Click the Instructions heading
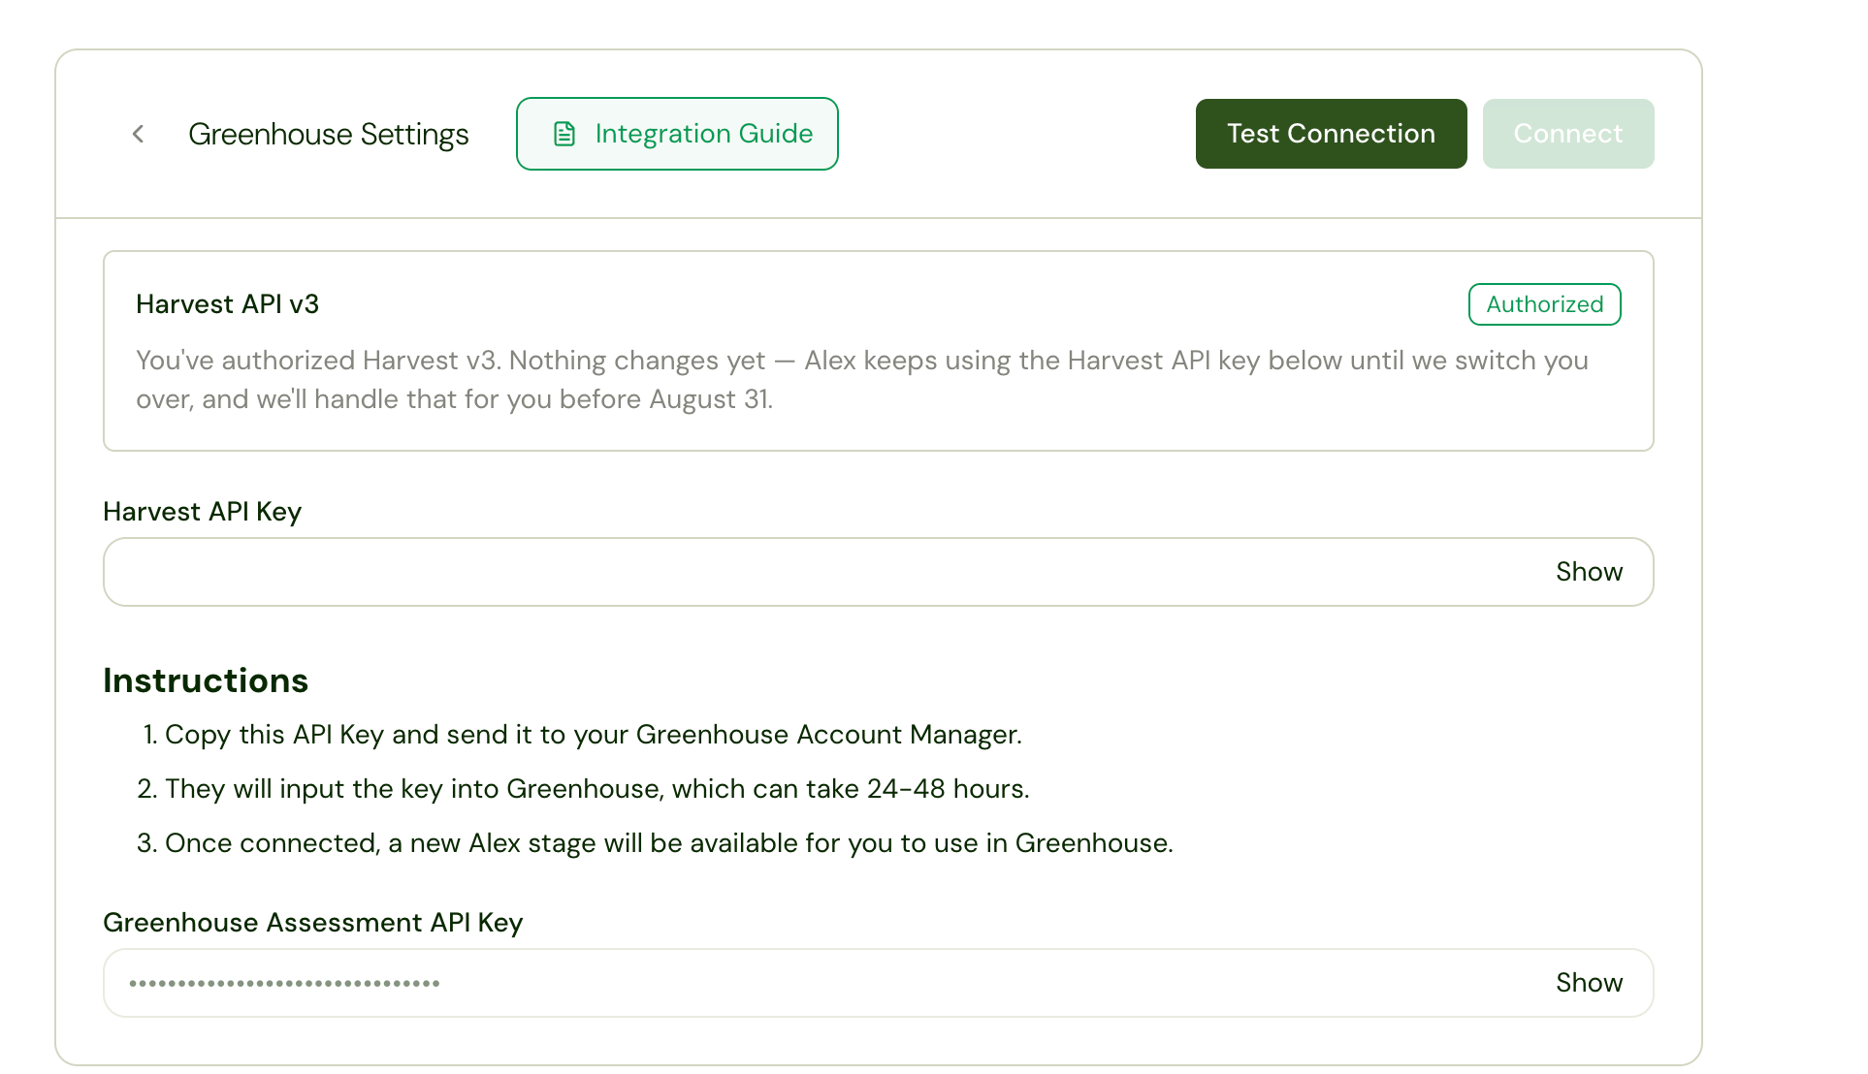1868x1074 pixels. click(206, 680)
